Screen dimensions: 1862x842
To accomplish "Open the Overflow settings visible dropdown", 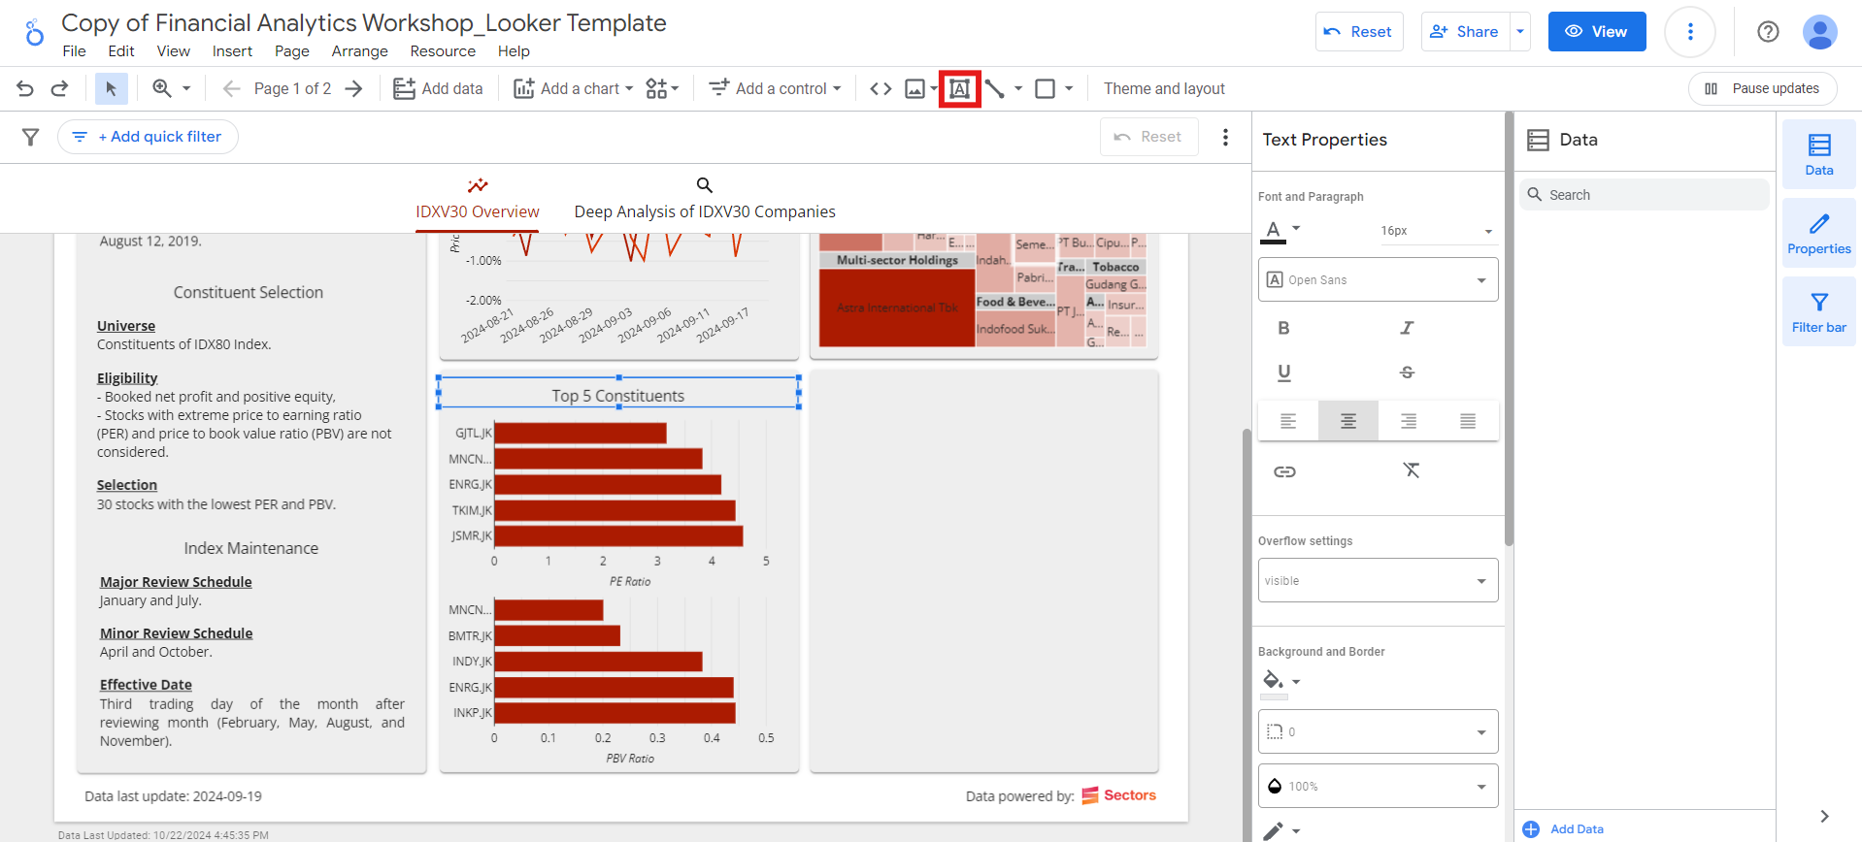I will (1378, 580).
